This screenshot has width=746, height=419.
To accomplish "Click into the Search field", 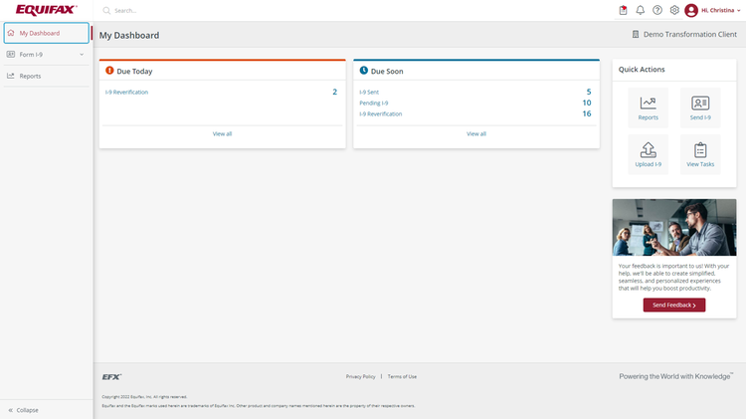I will pyautogui.click(x=199, y=10).
